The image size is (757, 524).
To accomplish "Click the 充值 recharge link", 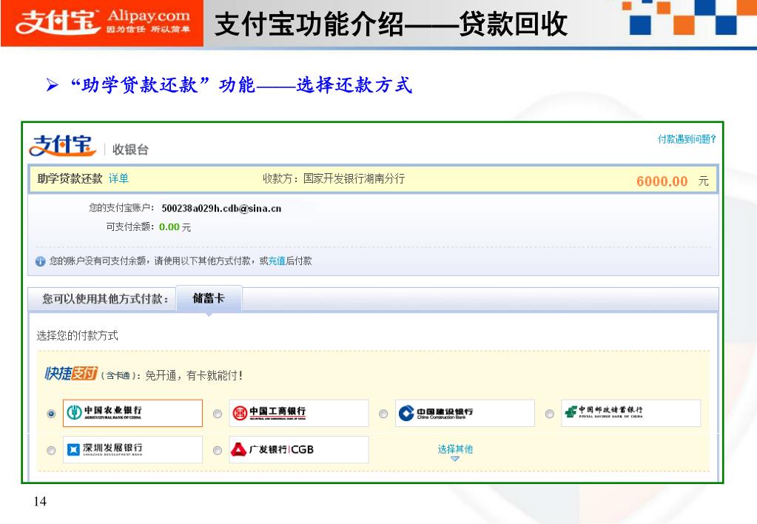I will pos(277,261).
